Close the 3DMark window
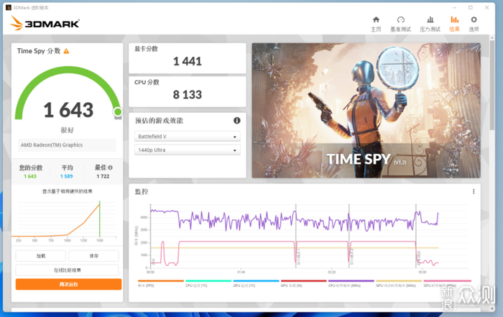Screen dimensions: 503x317 pos(486,7)
